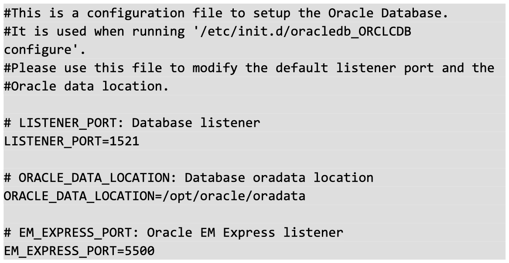The width and height of the screenshot is (509, 263).
Task: Click the '# LISTENER_PORT: Database listener' comment
Action: point(132,123)
